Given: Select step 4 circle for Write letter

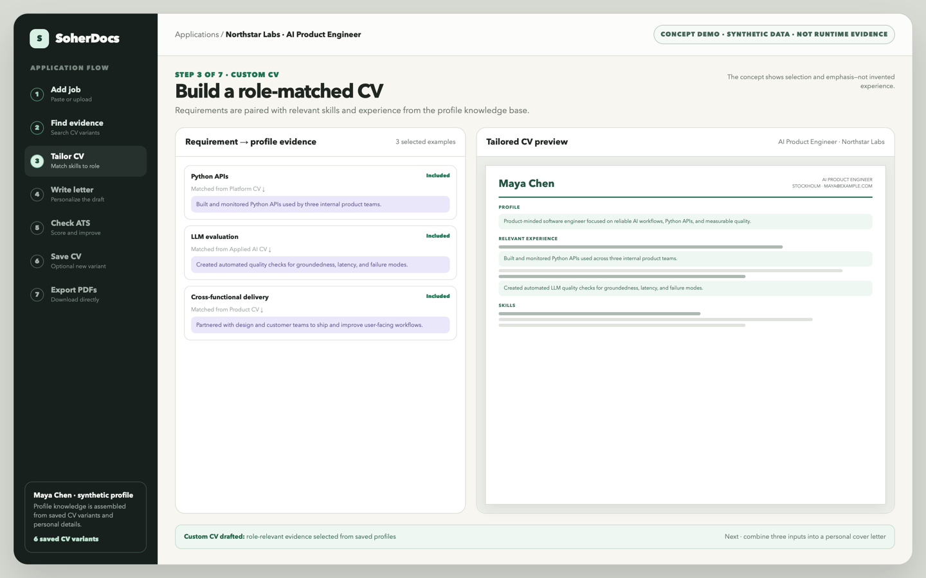Looking at the screenshot, I should coord(37,195).
